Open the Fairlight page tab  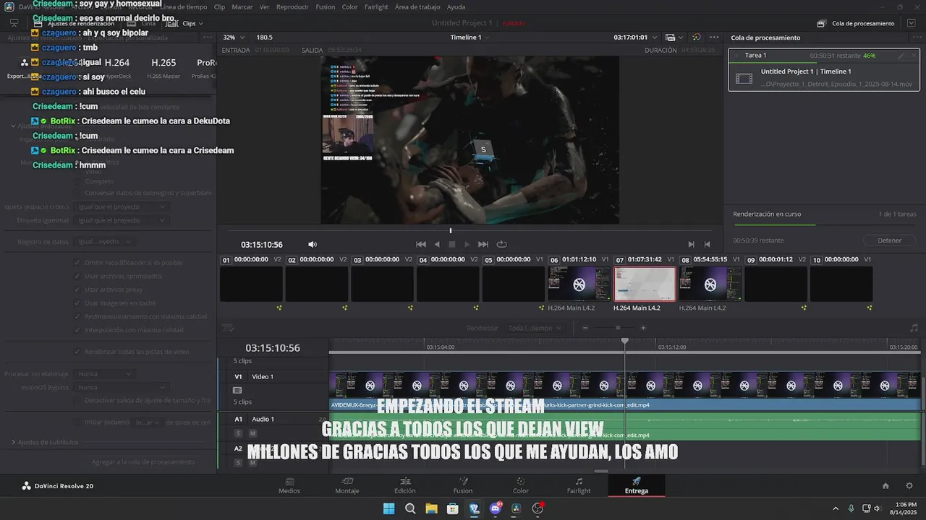click(x=579, y=485)
